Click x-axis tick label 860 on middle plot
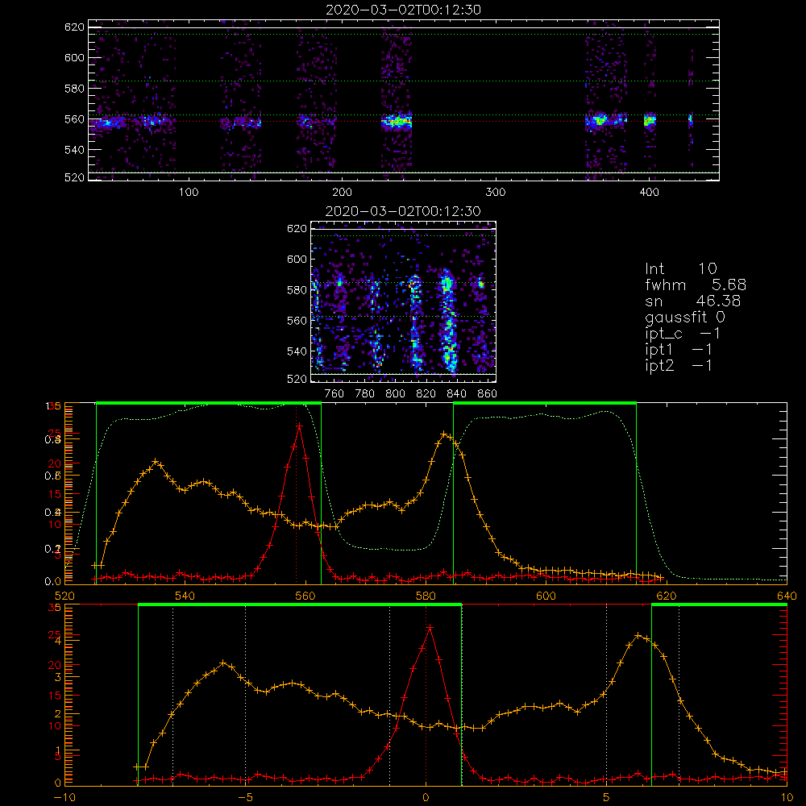This screenshot has width=806, height=806. click(x=488, y=394)
